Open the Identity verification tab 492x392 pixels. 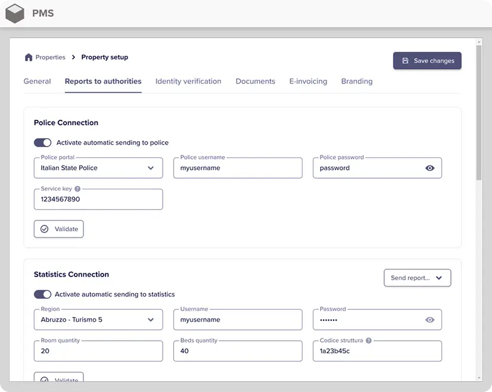tap(188, 81)
